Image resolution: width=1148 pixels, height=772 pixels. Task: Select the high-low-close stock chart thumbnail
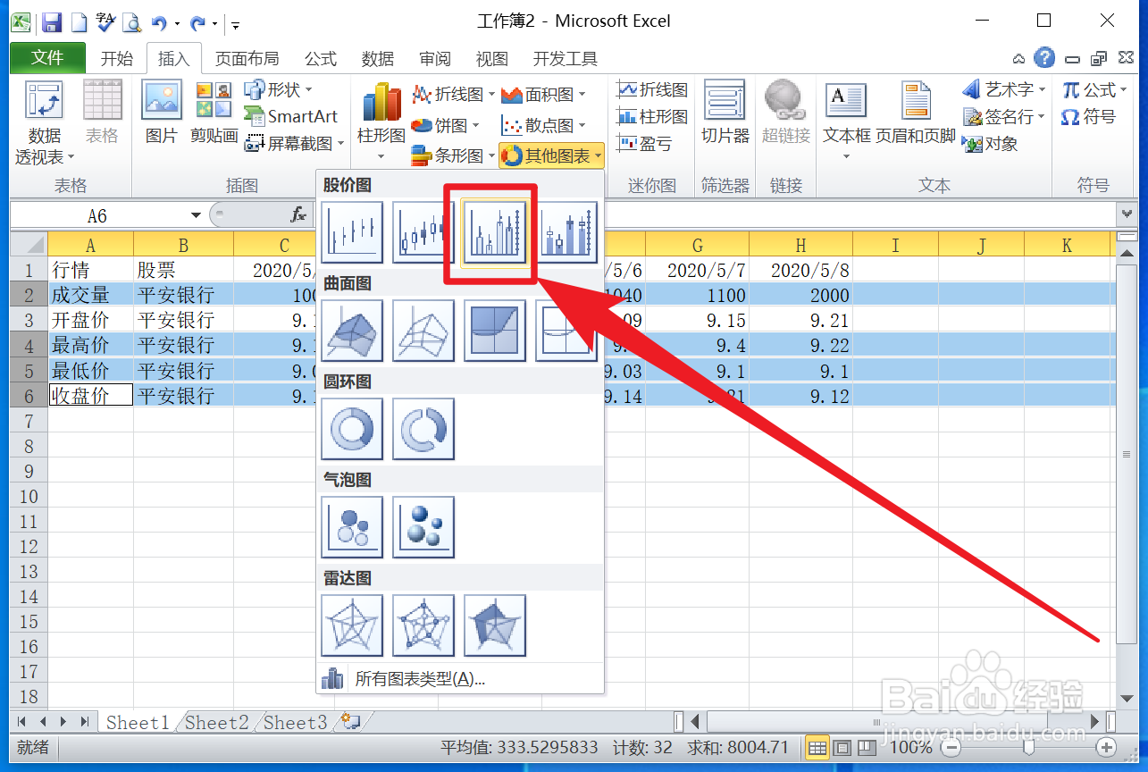(x=352, y=233)
